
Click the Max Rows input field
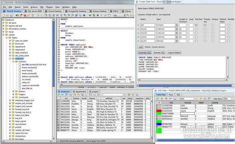[x=227, y=99]
